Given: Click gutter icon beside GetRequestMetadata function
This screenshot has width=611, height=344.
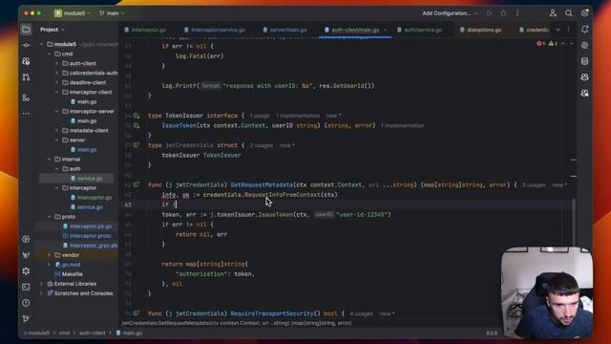Looking at the screenshot, I should tap(136, 184).
